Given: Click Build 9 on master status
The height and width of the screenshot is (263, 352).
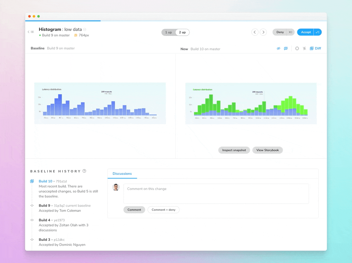Looking at the screenshot, I should 54,35.
